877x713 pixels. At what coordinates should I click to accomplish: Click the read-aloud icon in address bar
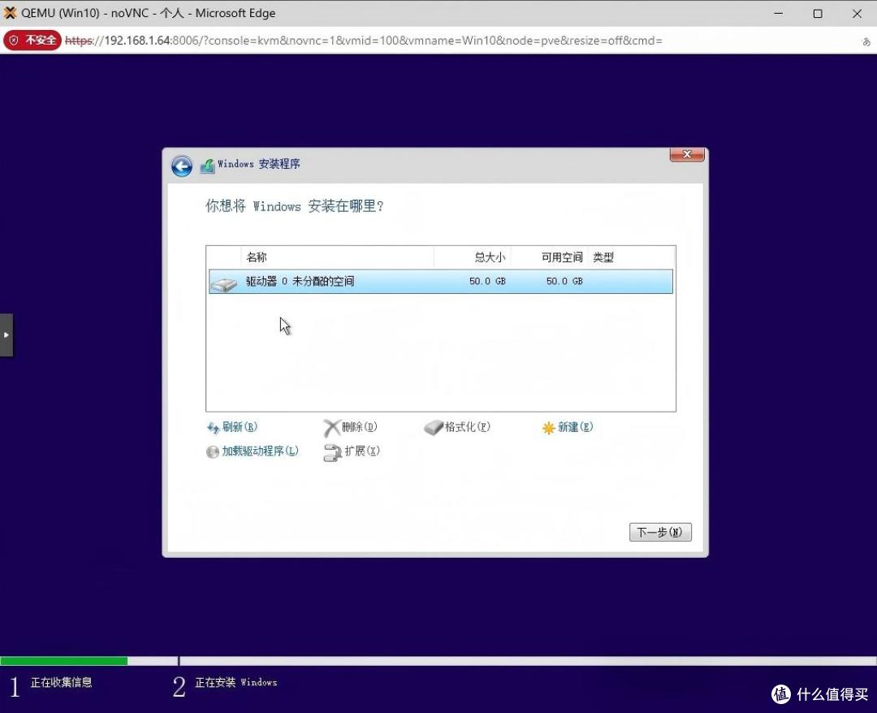pos(866,41)
